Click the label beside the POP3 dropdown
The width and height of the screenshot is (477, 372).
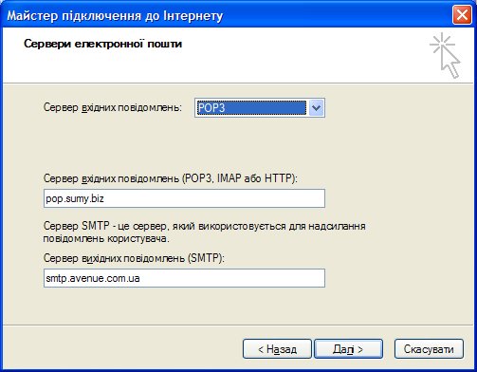coord(113,107)
